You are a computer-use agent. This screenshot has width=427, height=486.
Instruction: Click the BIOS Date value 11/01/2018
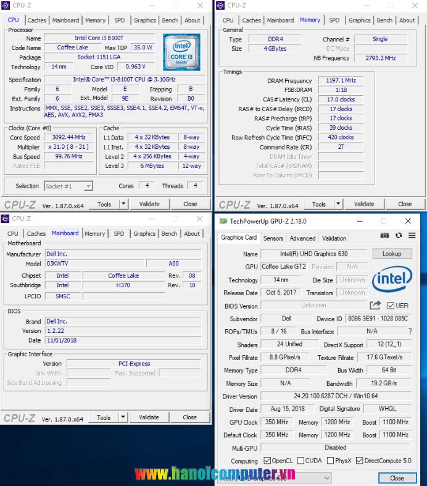(123, 340)
